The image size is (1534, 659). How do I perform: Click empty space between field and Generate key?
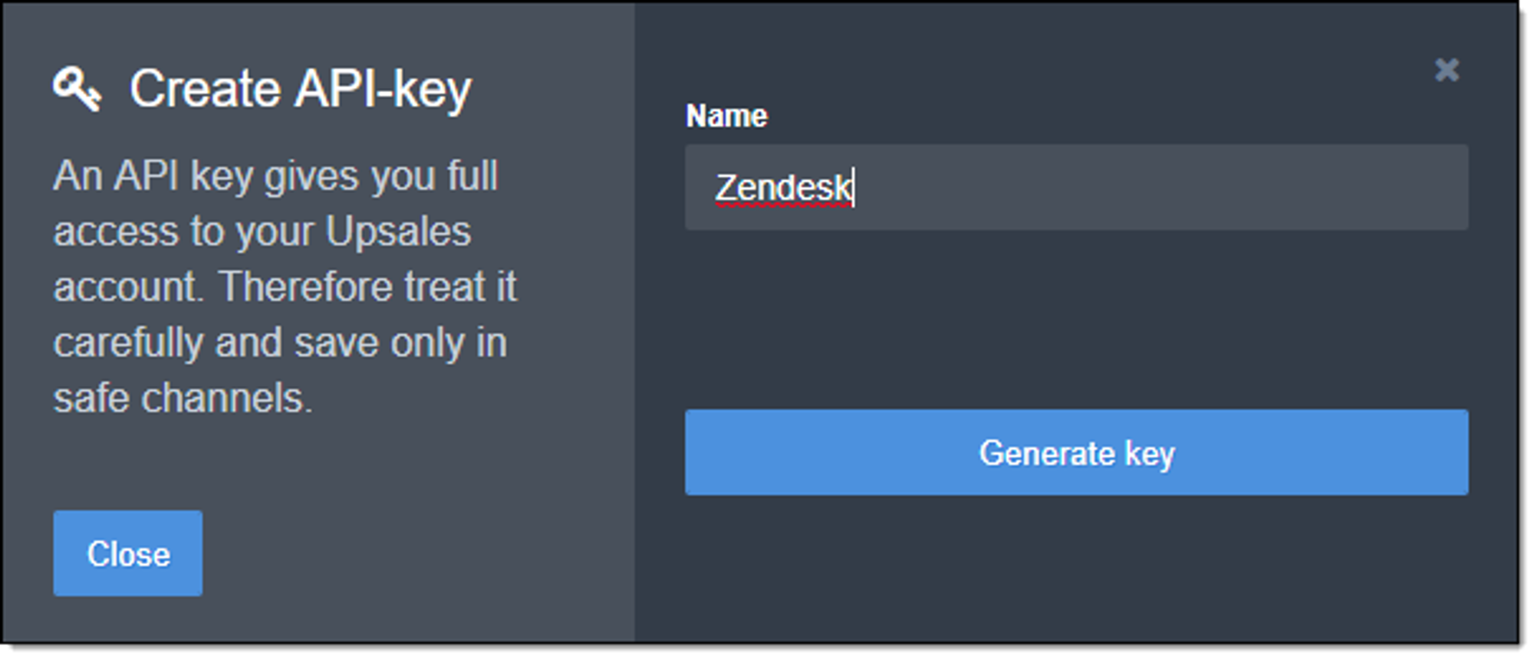(1077, 319)
